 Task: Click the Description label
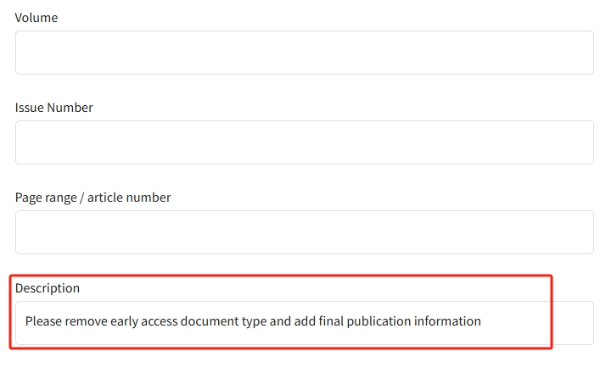[x=48, y=288]
